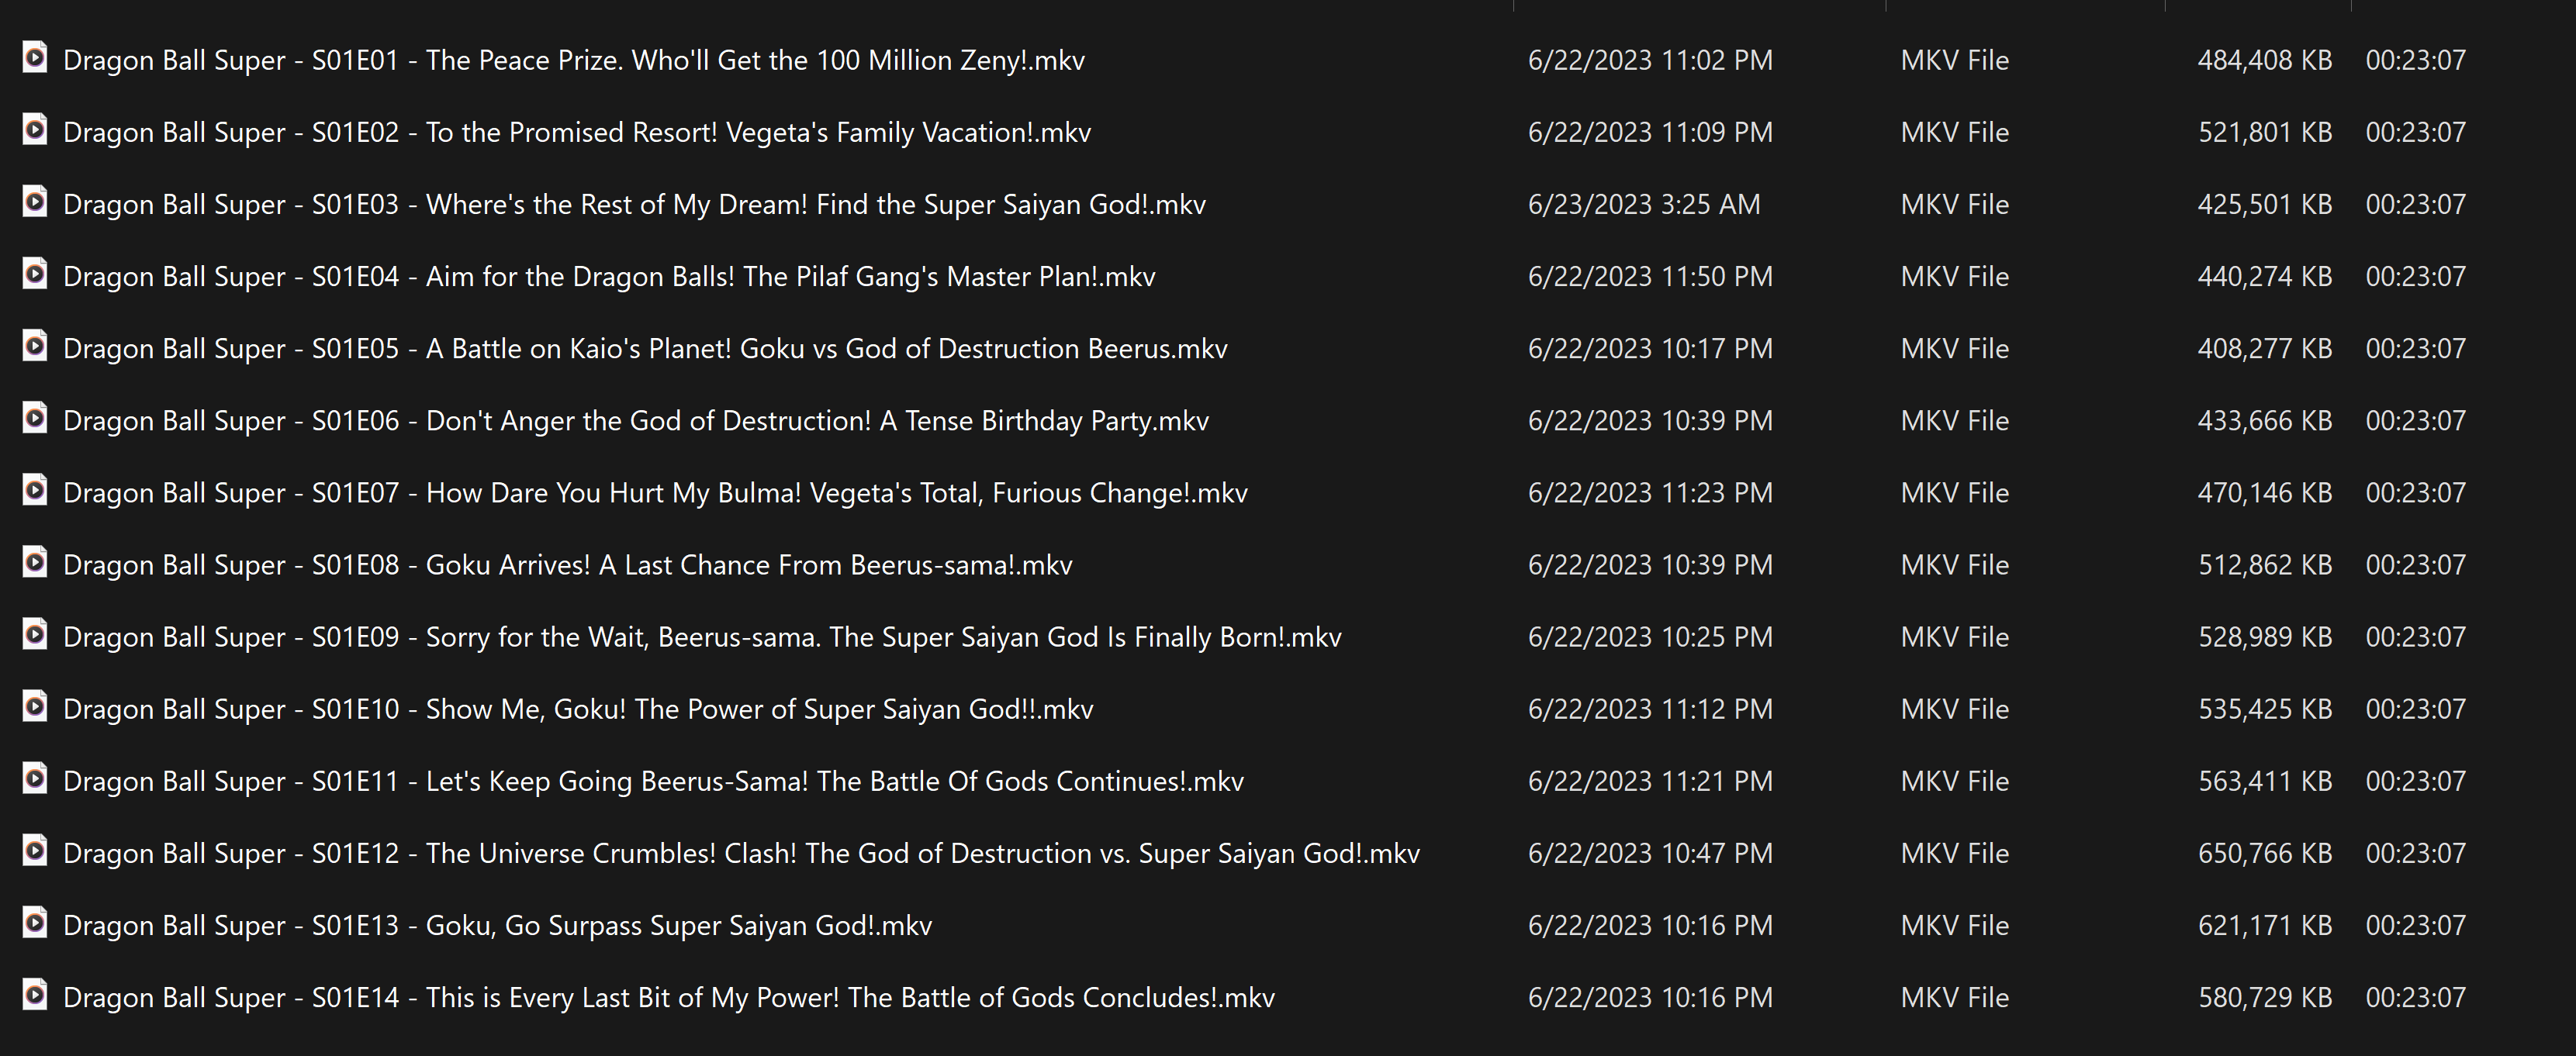Click the S01E09 video file icon
Viewport: 2576px width, 1056px height.
tap(35, 634)
